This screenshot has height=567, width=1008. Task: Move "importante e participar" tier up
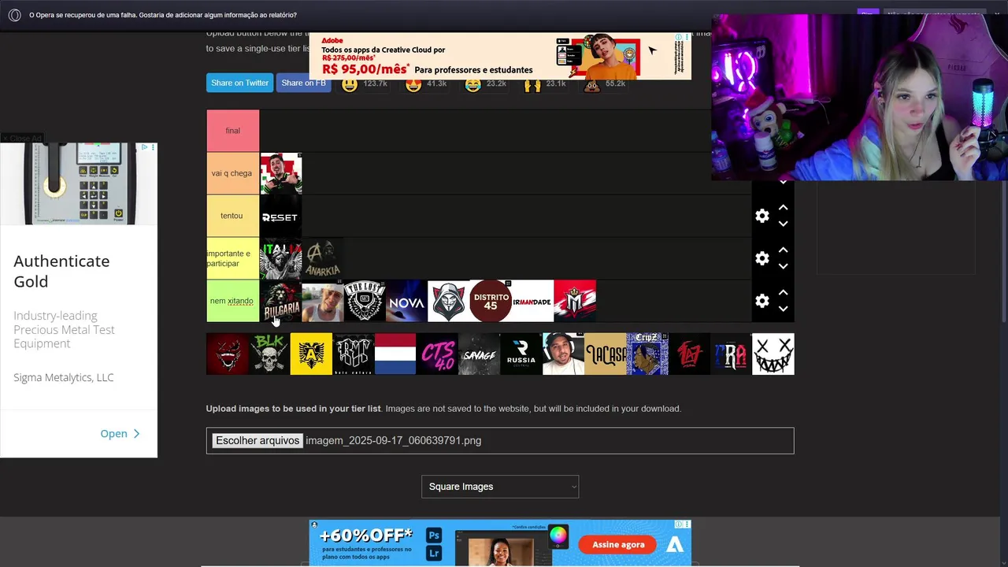click(x=783, y=250)
